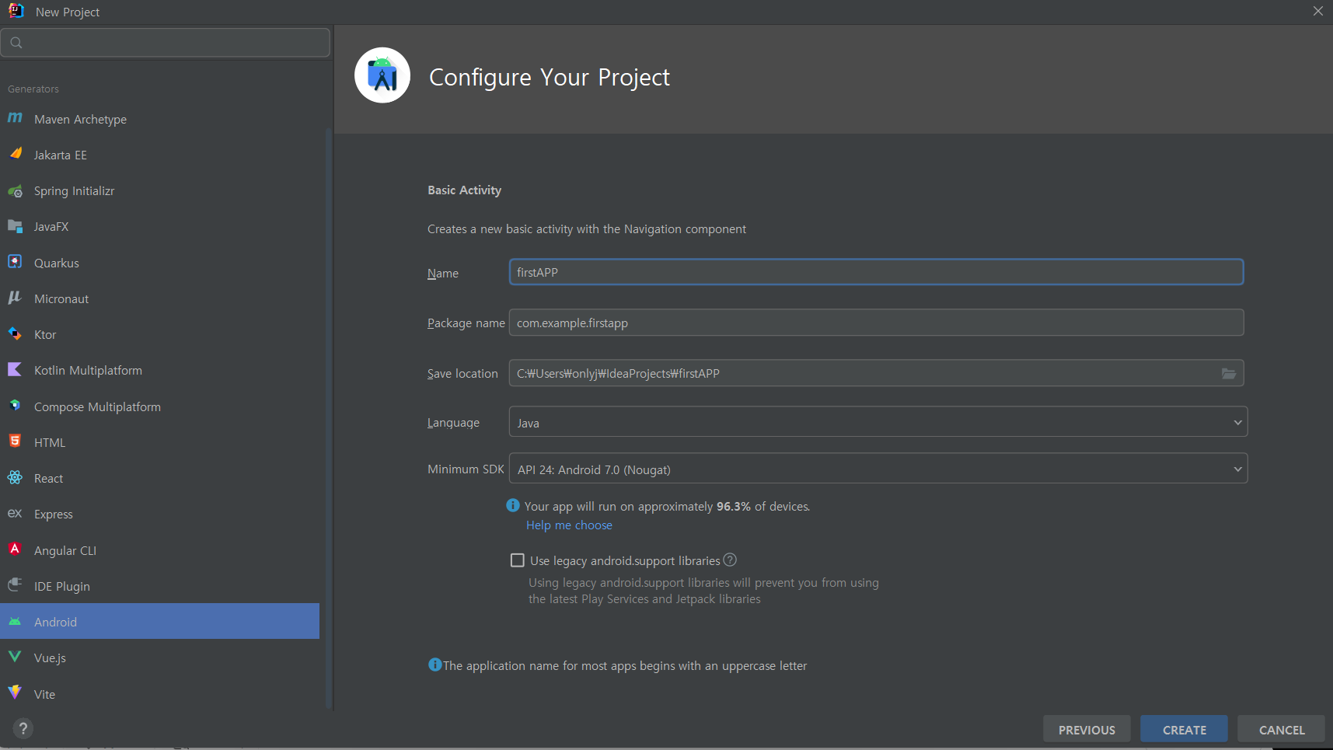Select Spring Initializr generator
1333x750 pixels.
click(159, 191)
